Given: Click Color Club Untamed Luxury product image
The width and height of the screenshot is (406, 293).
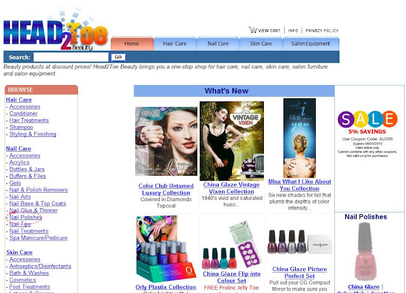Looking at the screenshot, I should (x=166, y=141).
